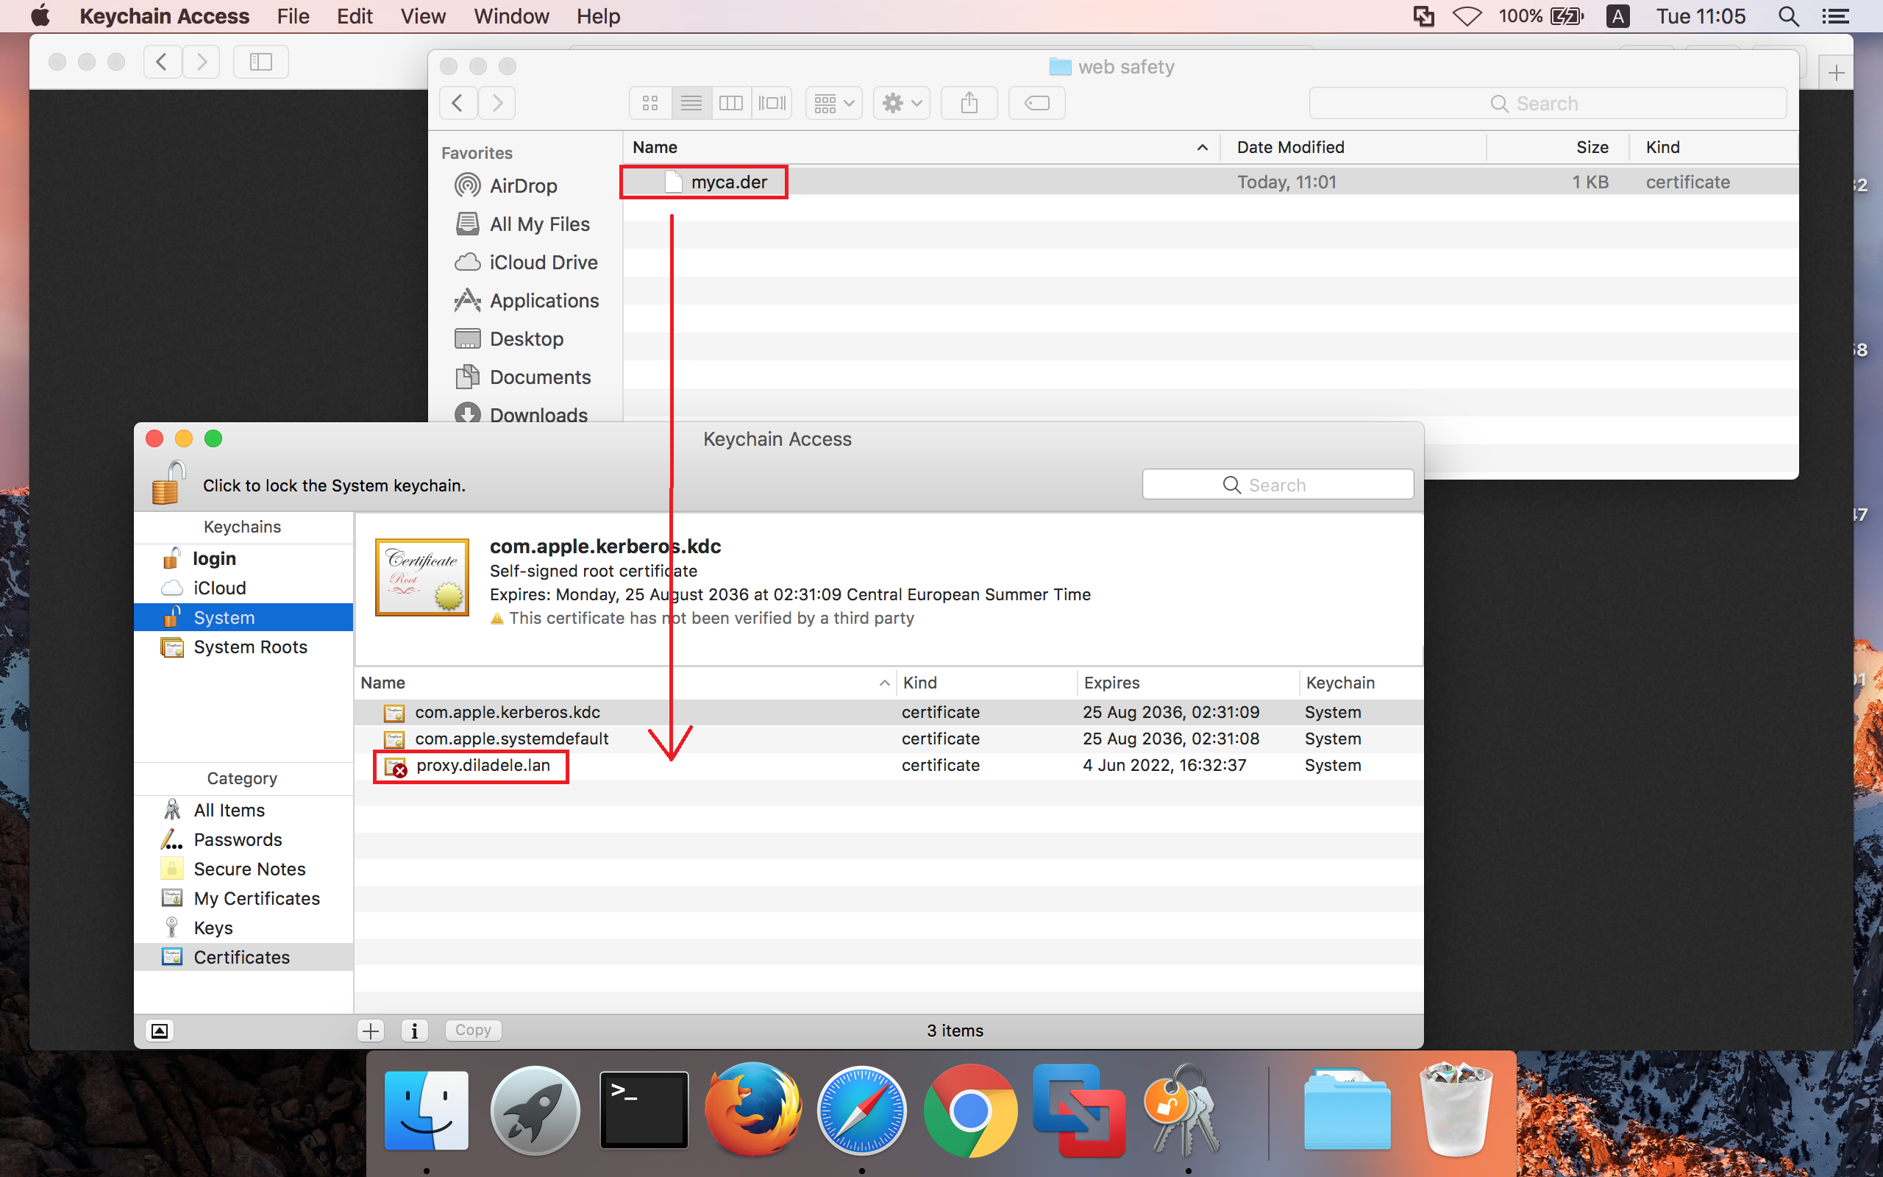Sort certificates by Kind column
Viewport: 1883px width, 1177px height.
[986, 683]
